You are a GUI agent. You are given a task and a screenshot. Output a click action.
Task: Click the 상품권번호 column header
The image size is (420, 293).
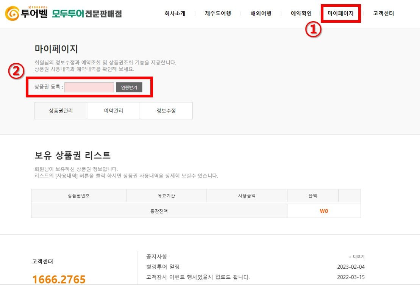79,196
